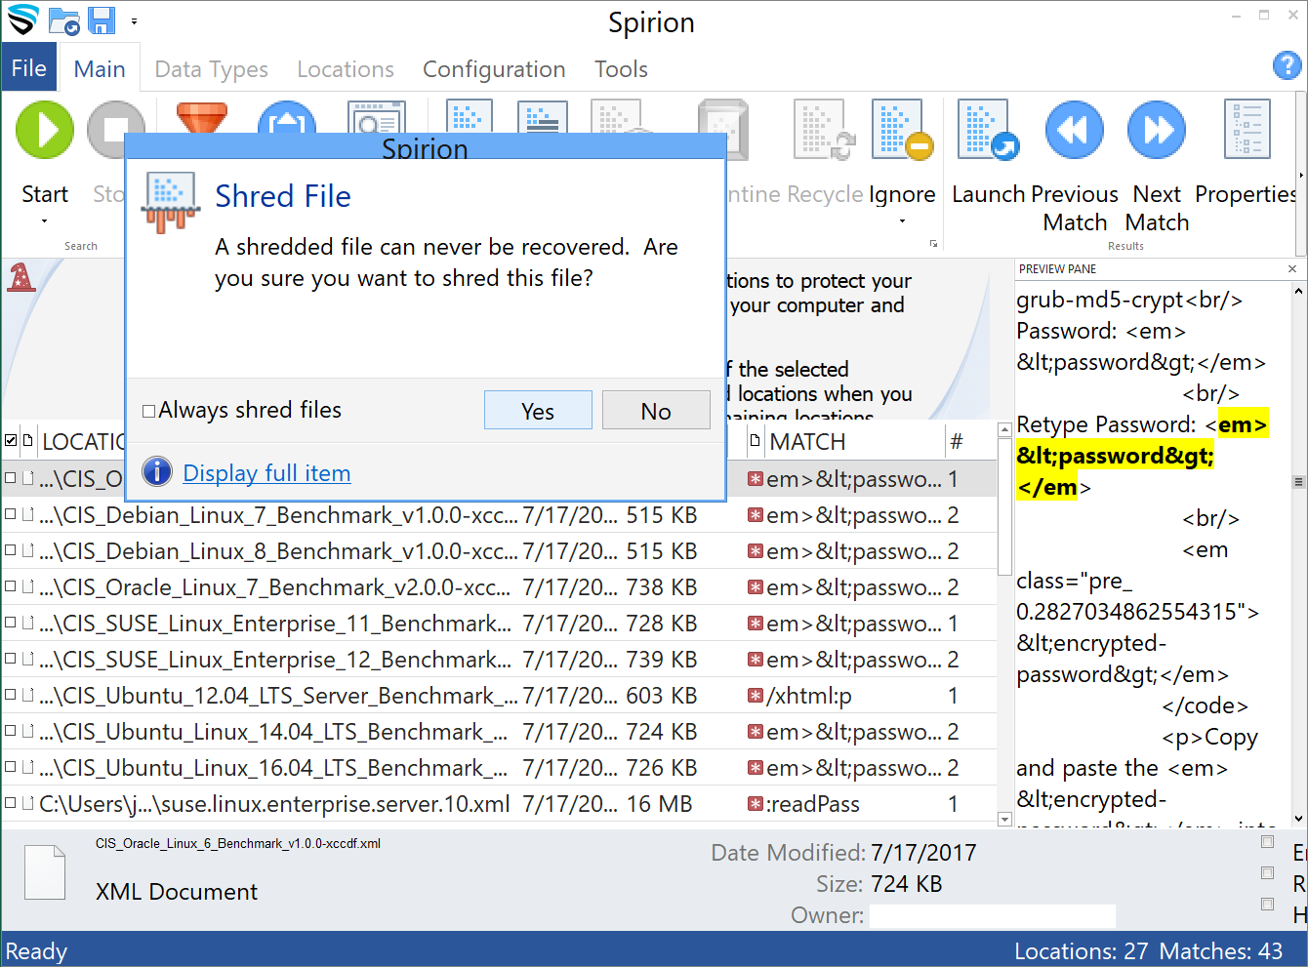Switch to the Locations tab

[x=346, y=69]
